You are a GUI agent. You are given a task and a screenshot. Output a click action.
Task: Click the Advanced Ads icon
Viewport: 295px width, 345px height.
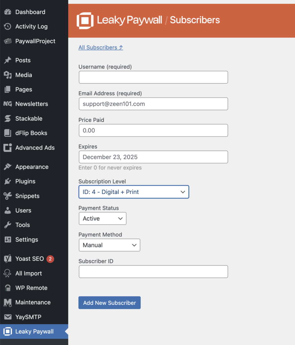7,148
